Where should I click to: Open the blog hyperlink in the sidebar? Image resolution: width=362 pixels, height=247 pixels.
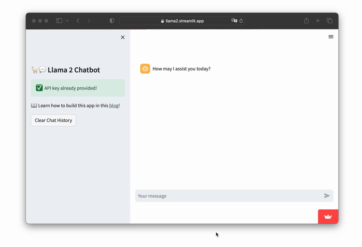pyautogui.click(x=114, y=105)
